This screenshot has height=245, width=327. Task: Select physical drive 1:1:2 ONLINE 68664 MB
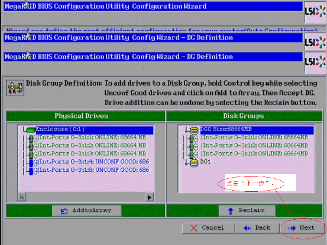[92, 145]
